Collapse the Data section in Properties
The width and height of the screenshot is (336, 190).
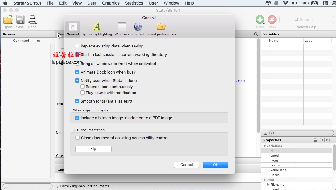click(x=264, y=180)
